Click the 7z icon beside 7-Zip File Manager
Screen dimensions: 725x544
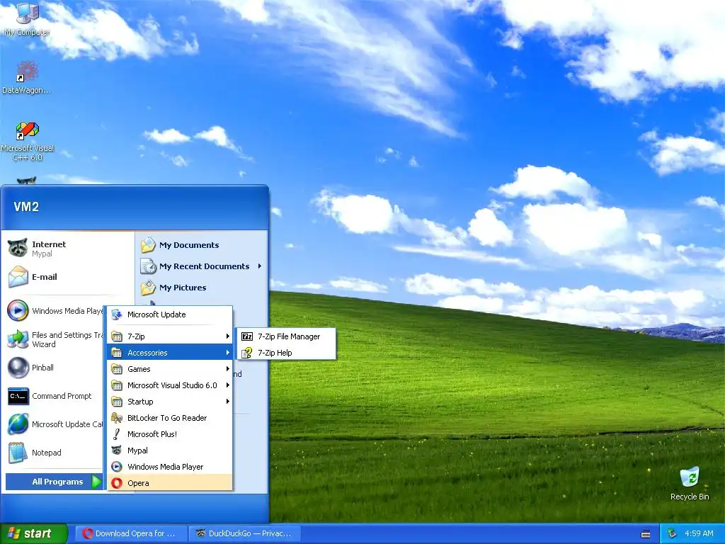[x=247, y=336]
